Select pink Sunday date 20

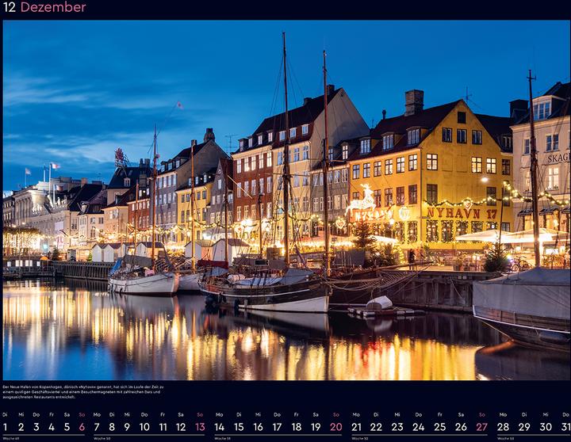(335, 427)
